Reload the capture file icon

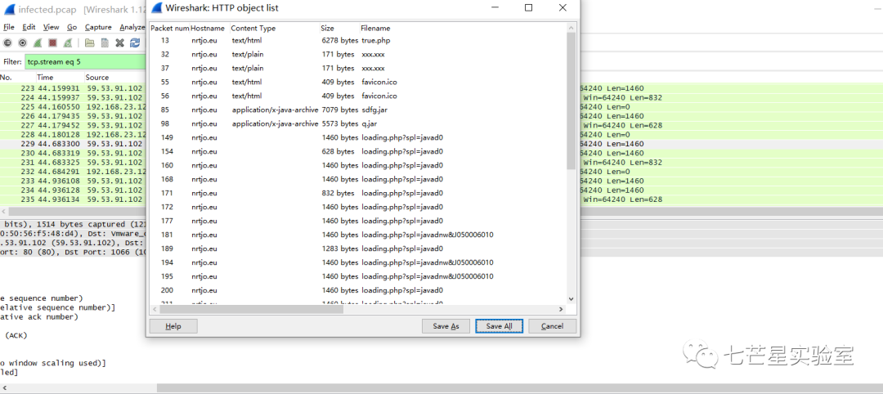pos(135,43)
